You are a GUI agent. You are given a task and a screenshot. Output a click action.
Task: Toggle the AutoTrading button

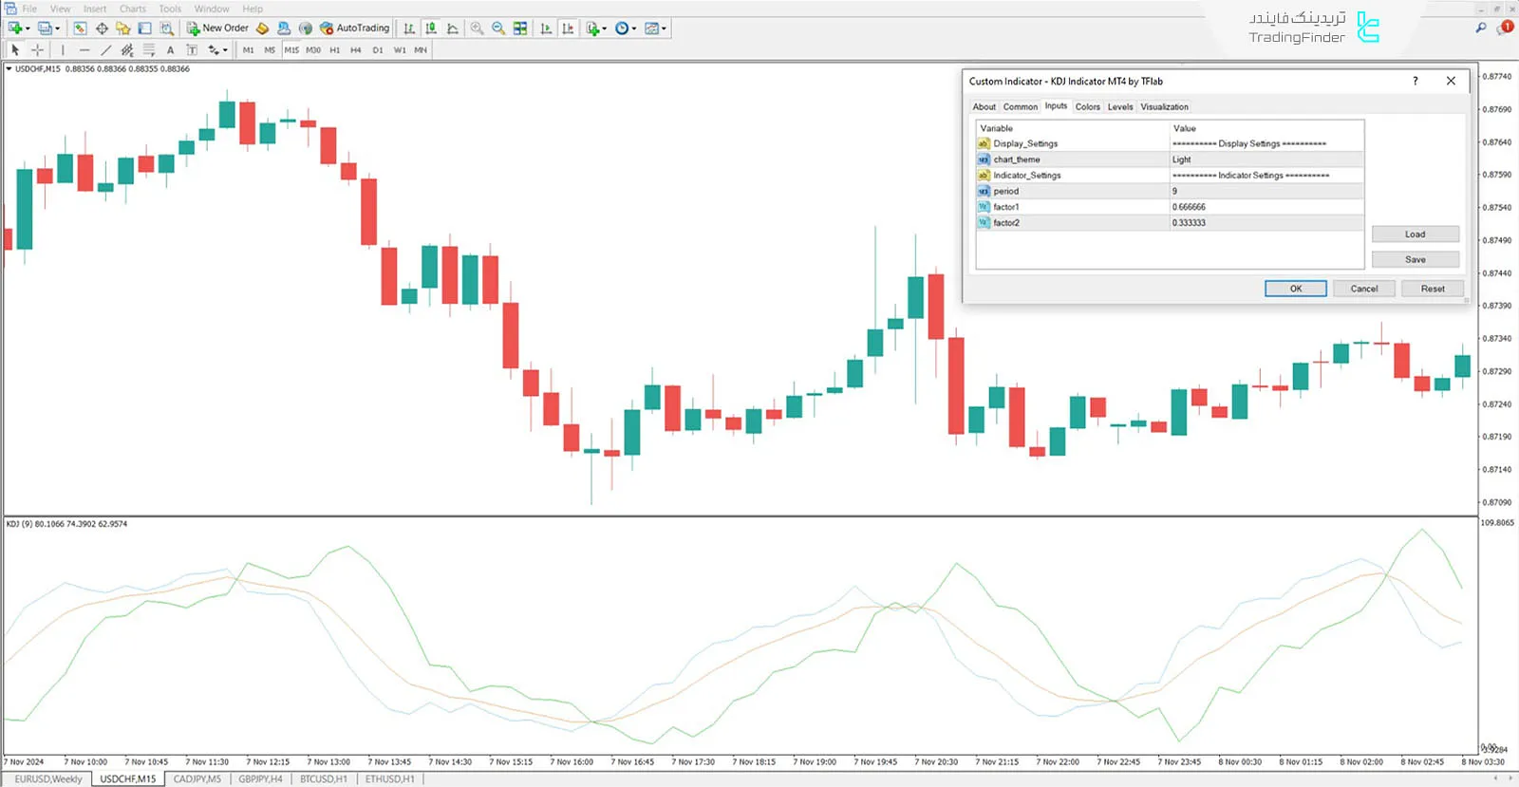[x=354, y=28]
